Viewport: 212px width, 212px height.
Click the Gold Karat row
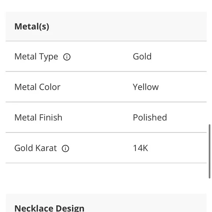point(106,148)
